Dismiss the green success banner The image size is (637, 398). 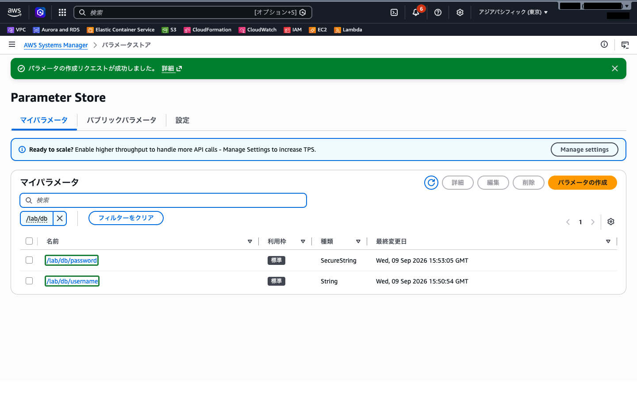coord(615,69)
